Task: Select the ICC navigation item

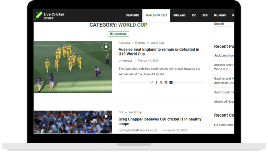Action: (194, 15)
